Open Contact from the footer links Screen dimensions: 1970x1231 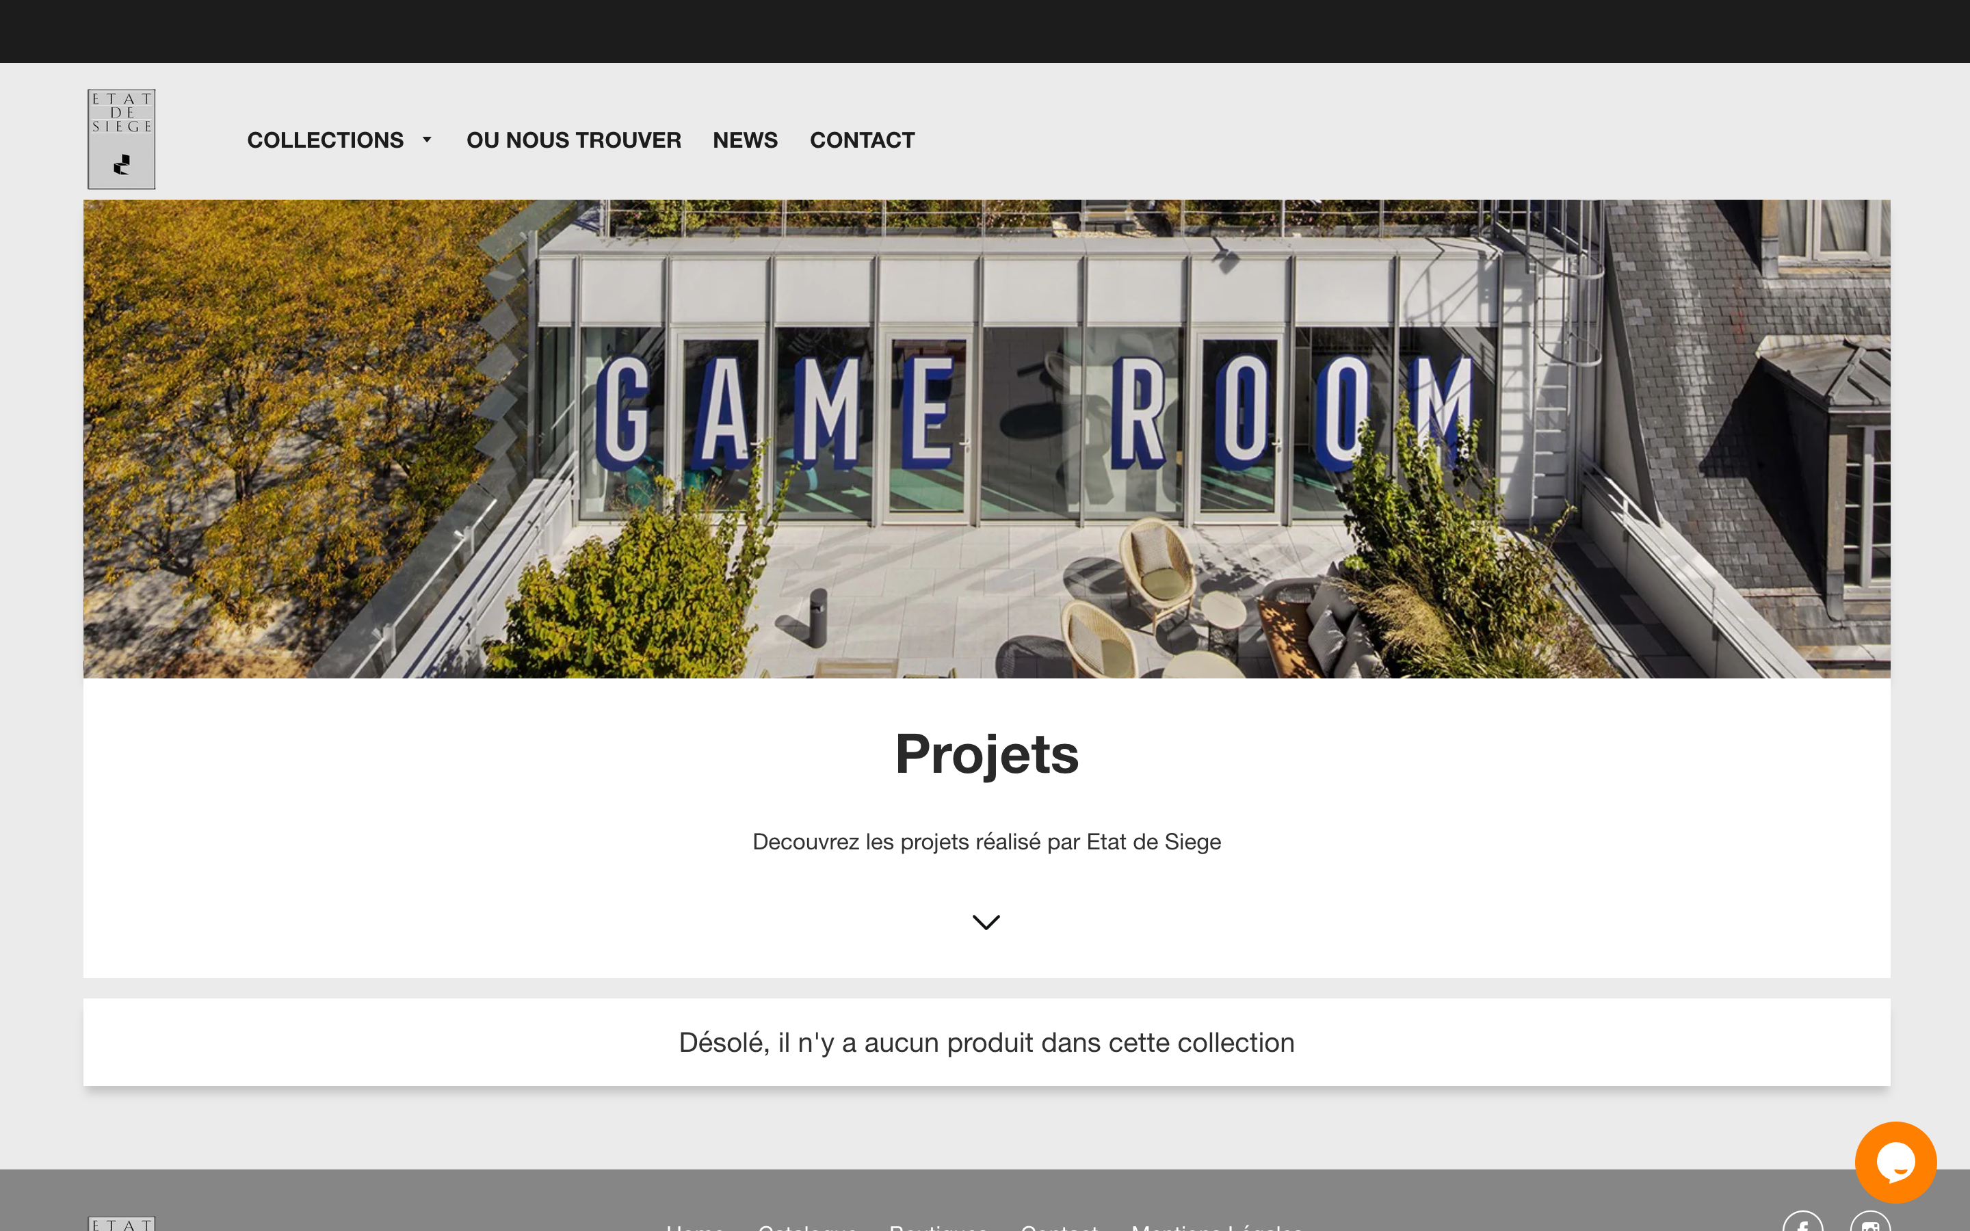click(x=1059, y=1226)
